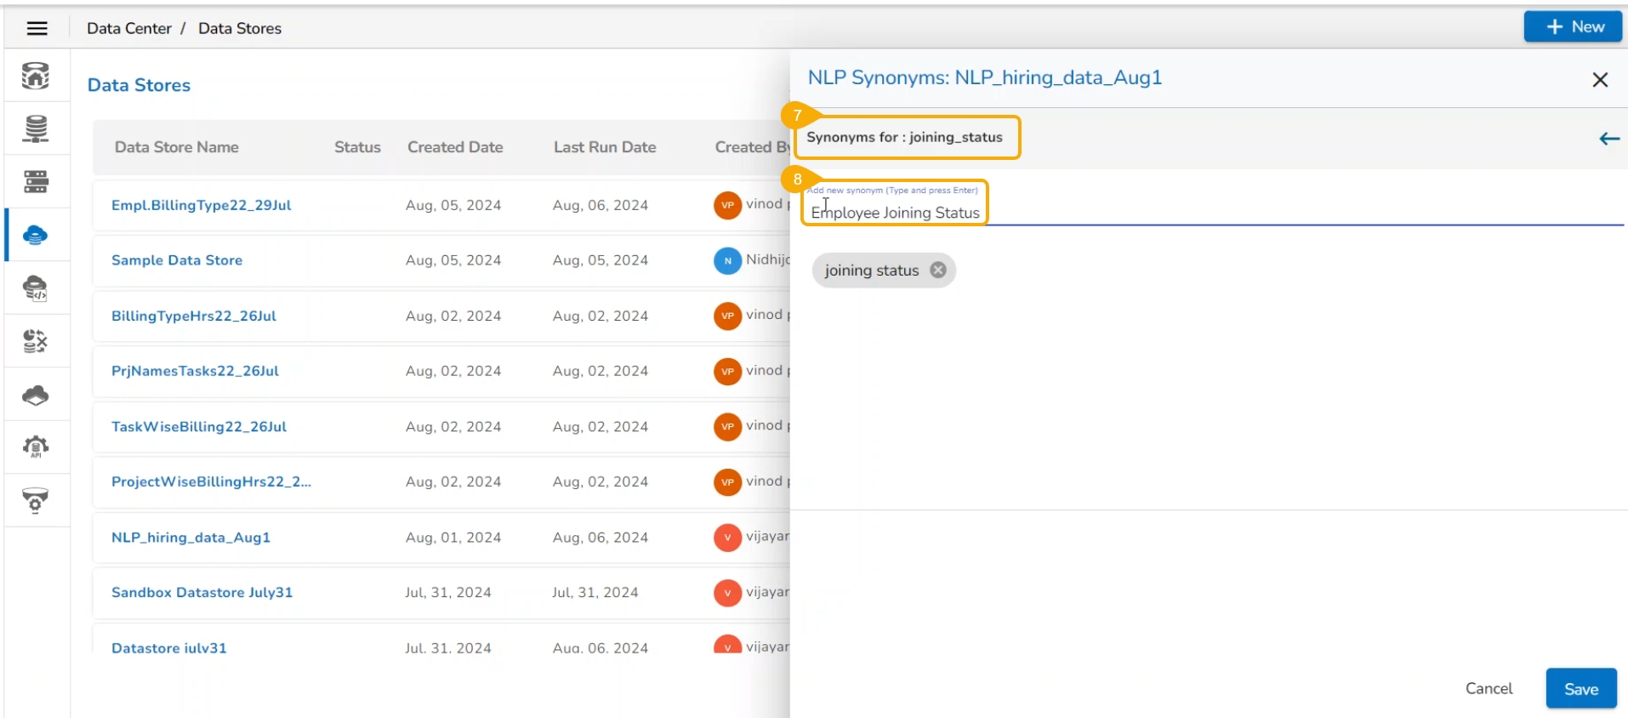Remove the 'joining status' synonym chip

pyautogui.click(x=937, y=271)
